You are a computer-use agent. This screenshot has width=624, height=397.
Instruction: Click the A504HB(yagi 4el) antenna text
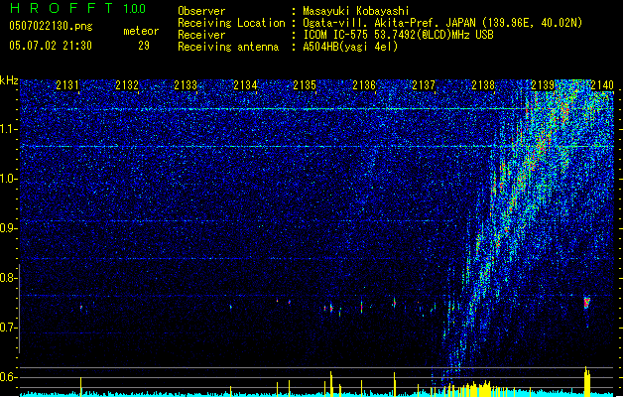pyautogui.click(x=350, y=47)
